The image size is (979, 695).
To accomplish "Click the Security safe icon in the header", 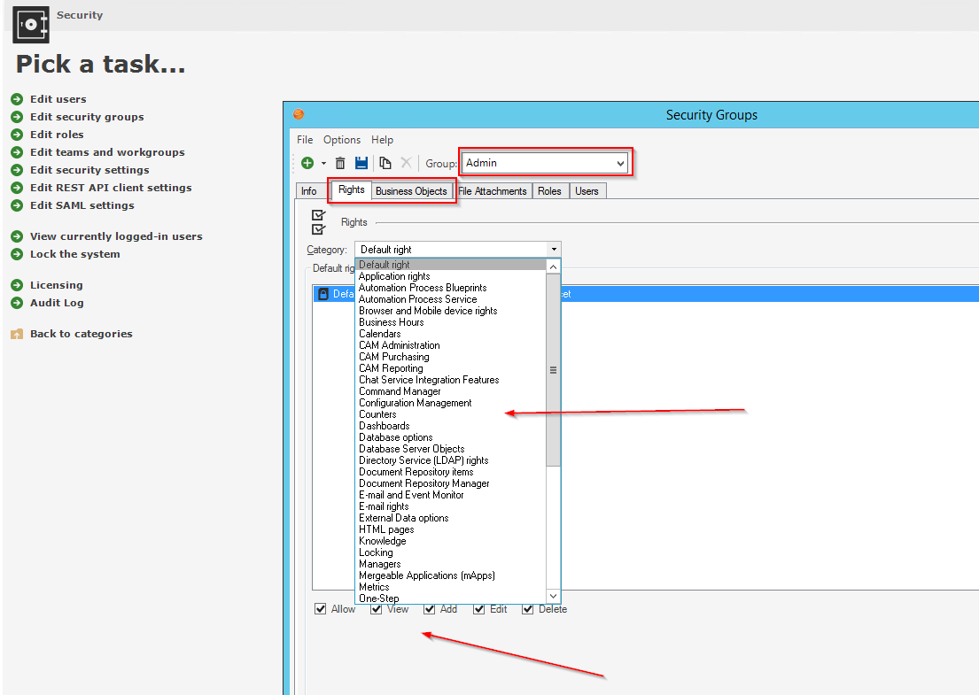I will point(29,24).
